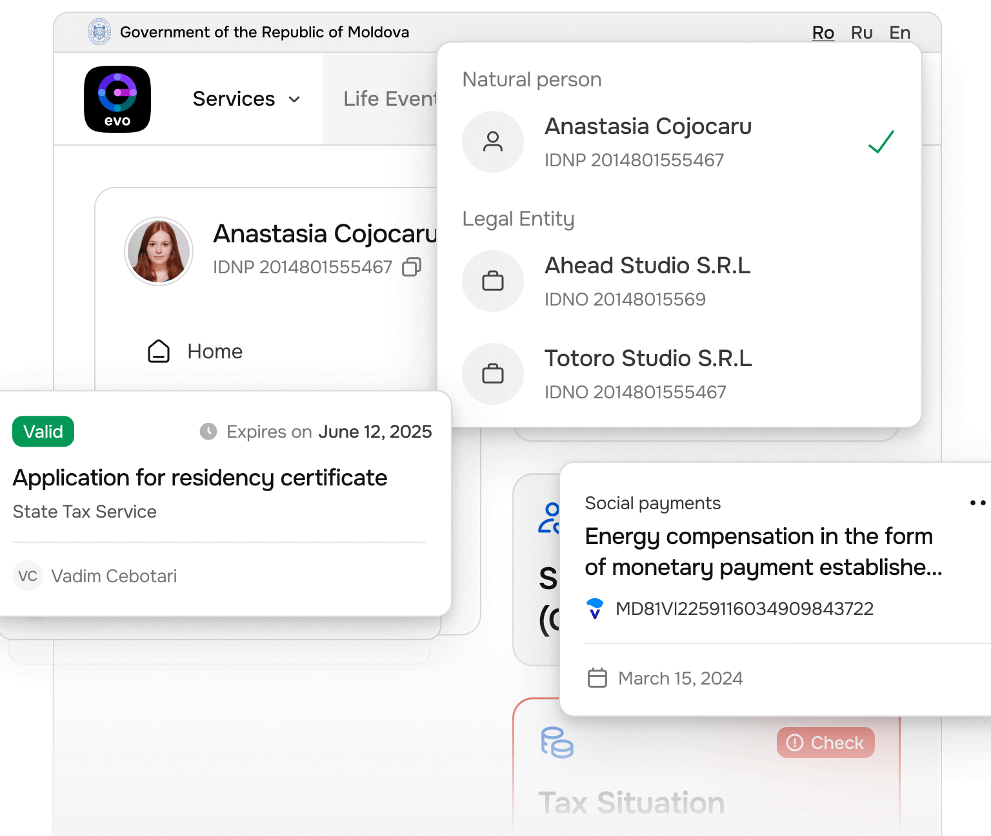Switch language to En
This screenshot has height=836, width=991.
click(899, 33)
